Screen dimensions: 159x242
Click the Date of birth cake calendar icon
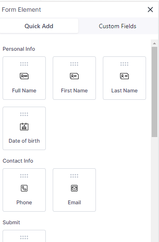pyautogui.click(x=24, y=127)
